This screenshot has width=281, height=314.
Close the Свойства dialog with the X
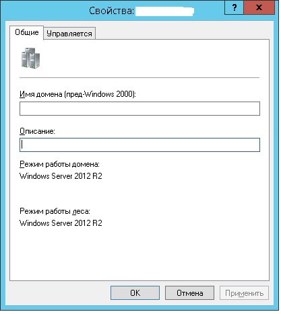pyautogui.click(x=259, y=8)
